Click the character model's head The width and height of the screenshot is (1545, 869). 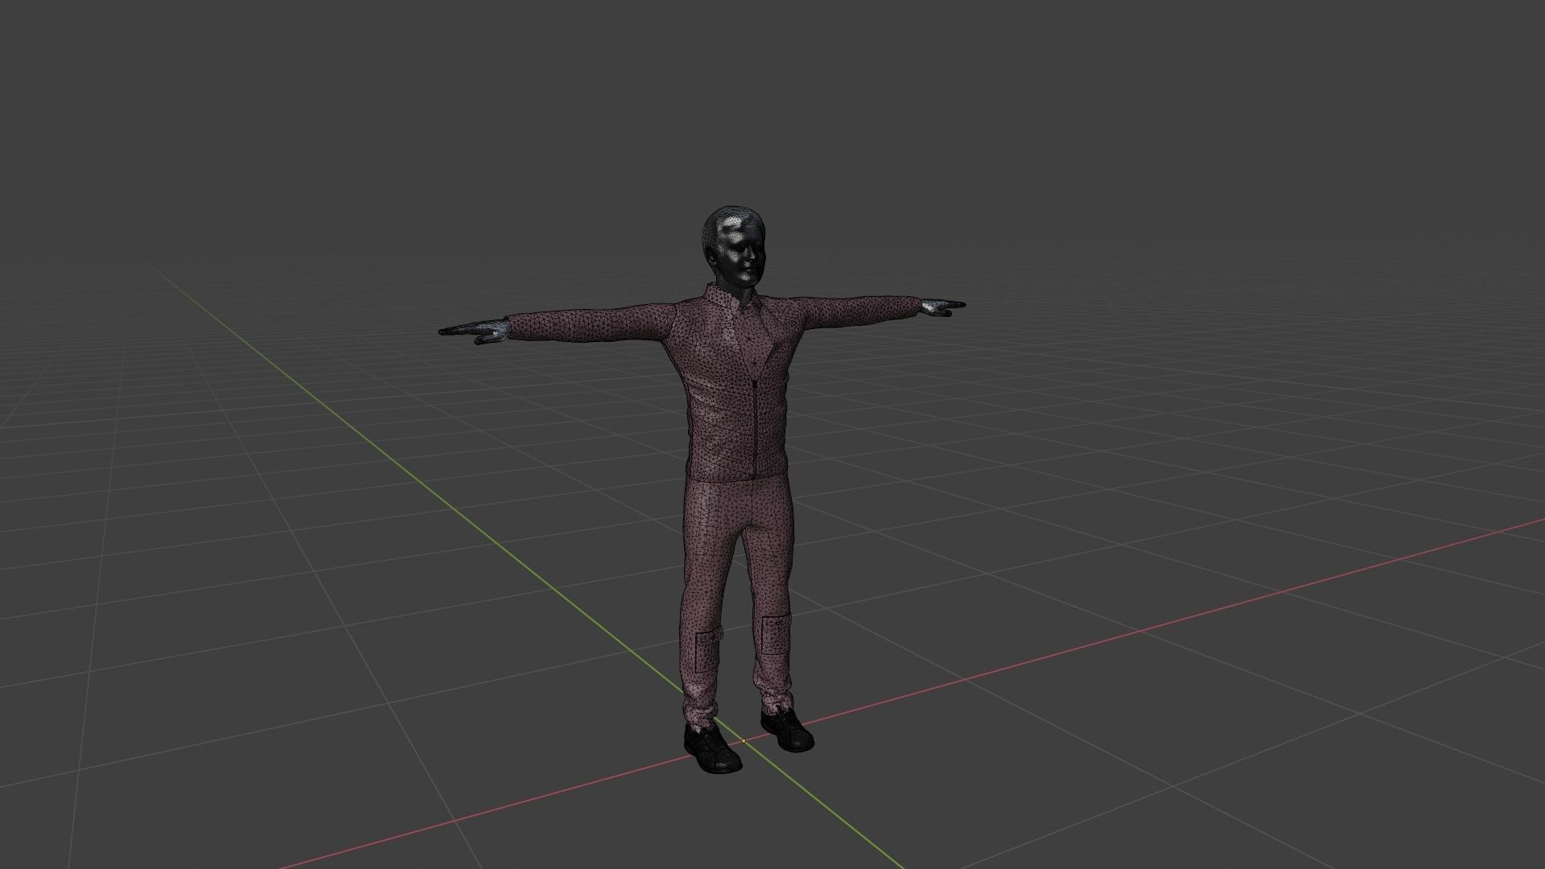tap(732, 247)
